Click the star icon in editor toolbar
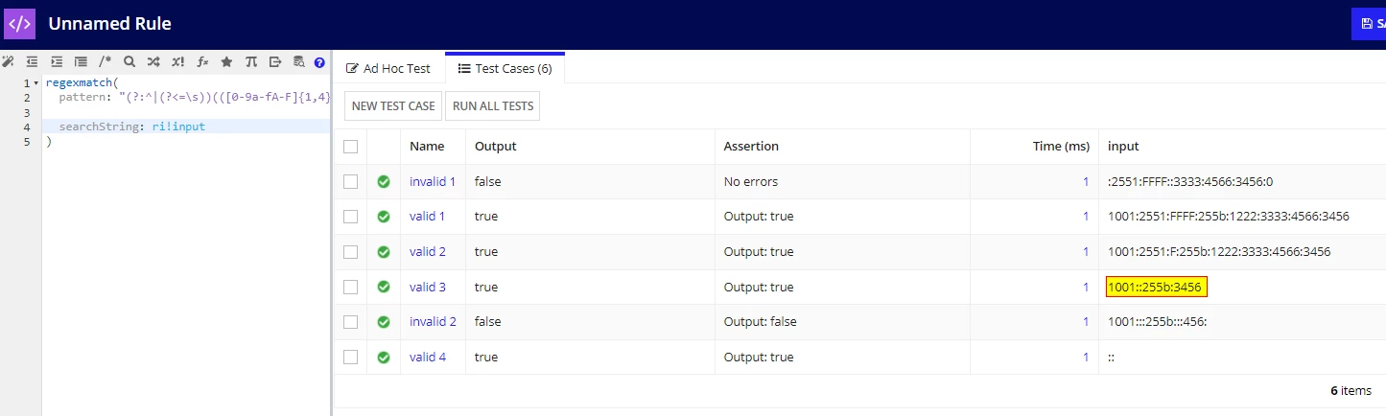Image resolution: width=1386 pixels, height=416 pixels. tap(226, 61)
